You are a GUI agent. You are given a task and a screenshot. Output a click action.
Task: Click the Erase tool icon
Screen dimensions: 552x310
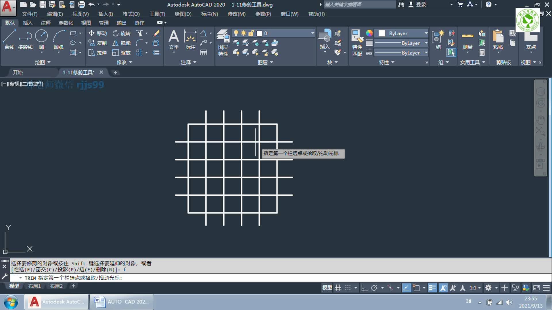click(156, 33)
